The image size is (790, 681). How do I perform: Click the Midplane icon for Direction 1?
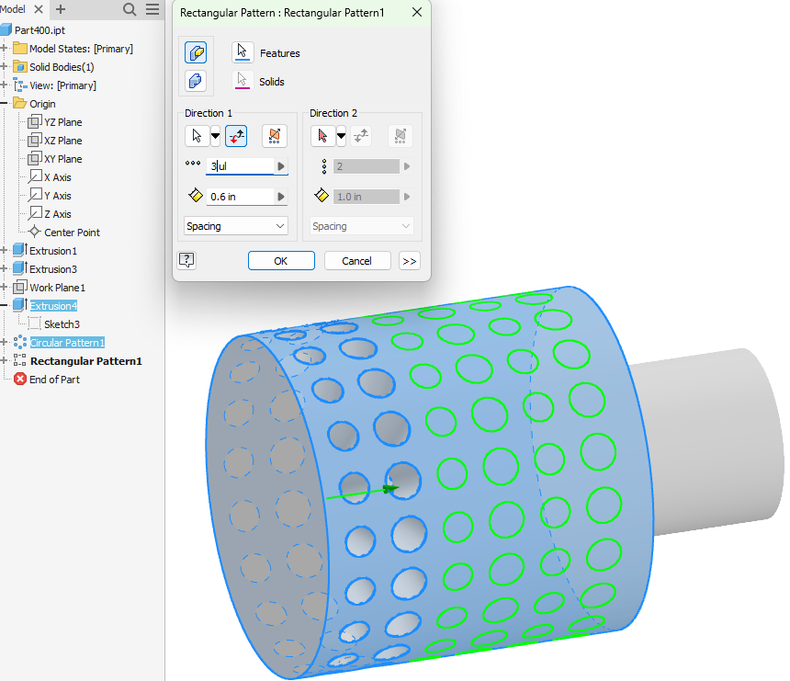[273, 135]
